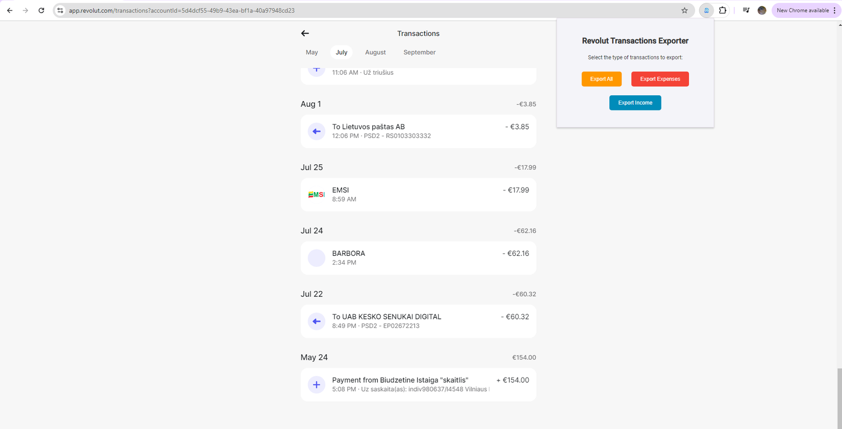The height and width of the screenshot is (429, 842).
Task: Click the - €60.32 transaction amount
Action: point(515,316)
